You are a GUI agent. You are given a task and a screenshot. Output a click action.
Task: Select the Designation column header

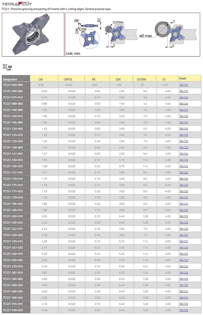coord(16,79)
